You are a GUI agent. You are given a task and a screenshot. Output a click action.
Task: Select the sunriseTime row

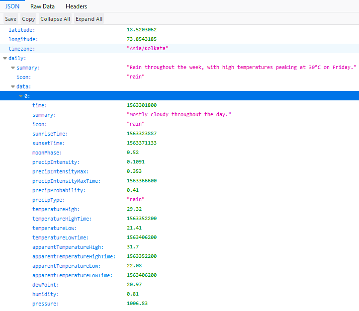point(50,134)
